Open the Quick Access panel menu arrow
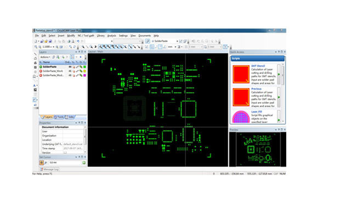This screenshot has height=203, width=351. click(x=276, y=52)
